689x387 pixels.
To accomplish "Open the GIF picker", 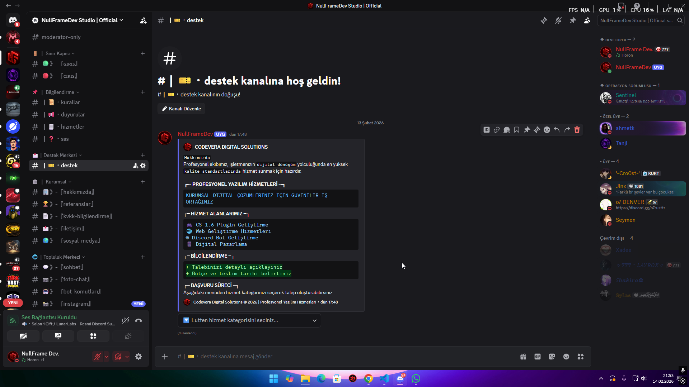I will coord(538,357).
